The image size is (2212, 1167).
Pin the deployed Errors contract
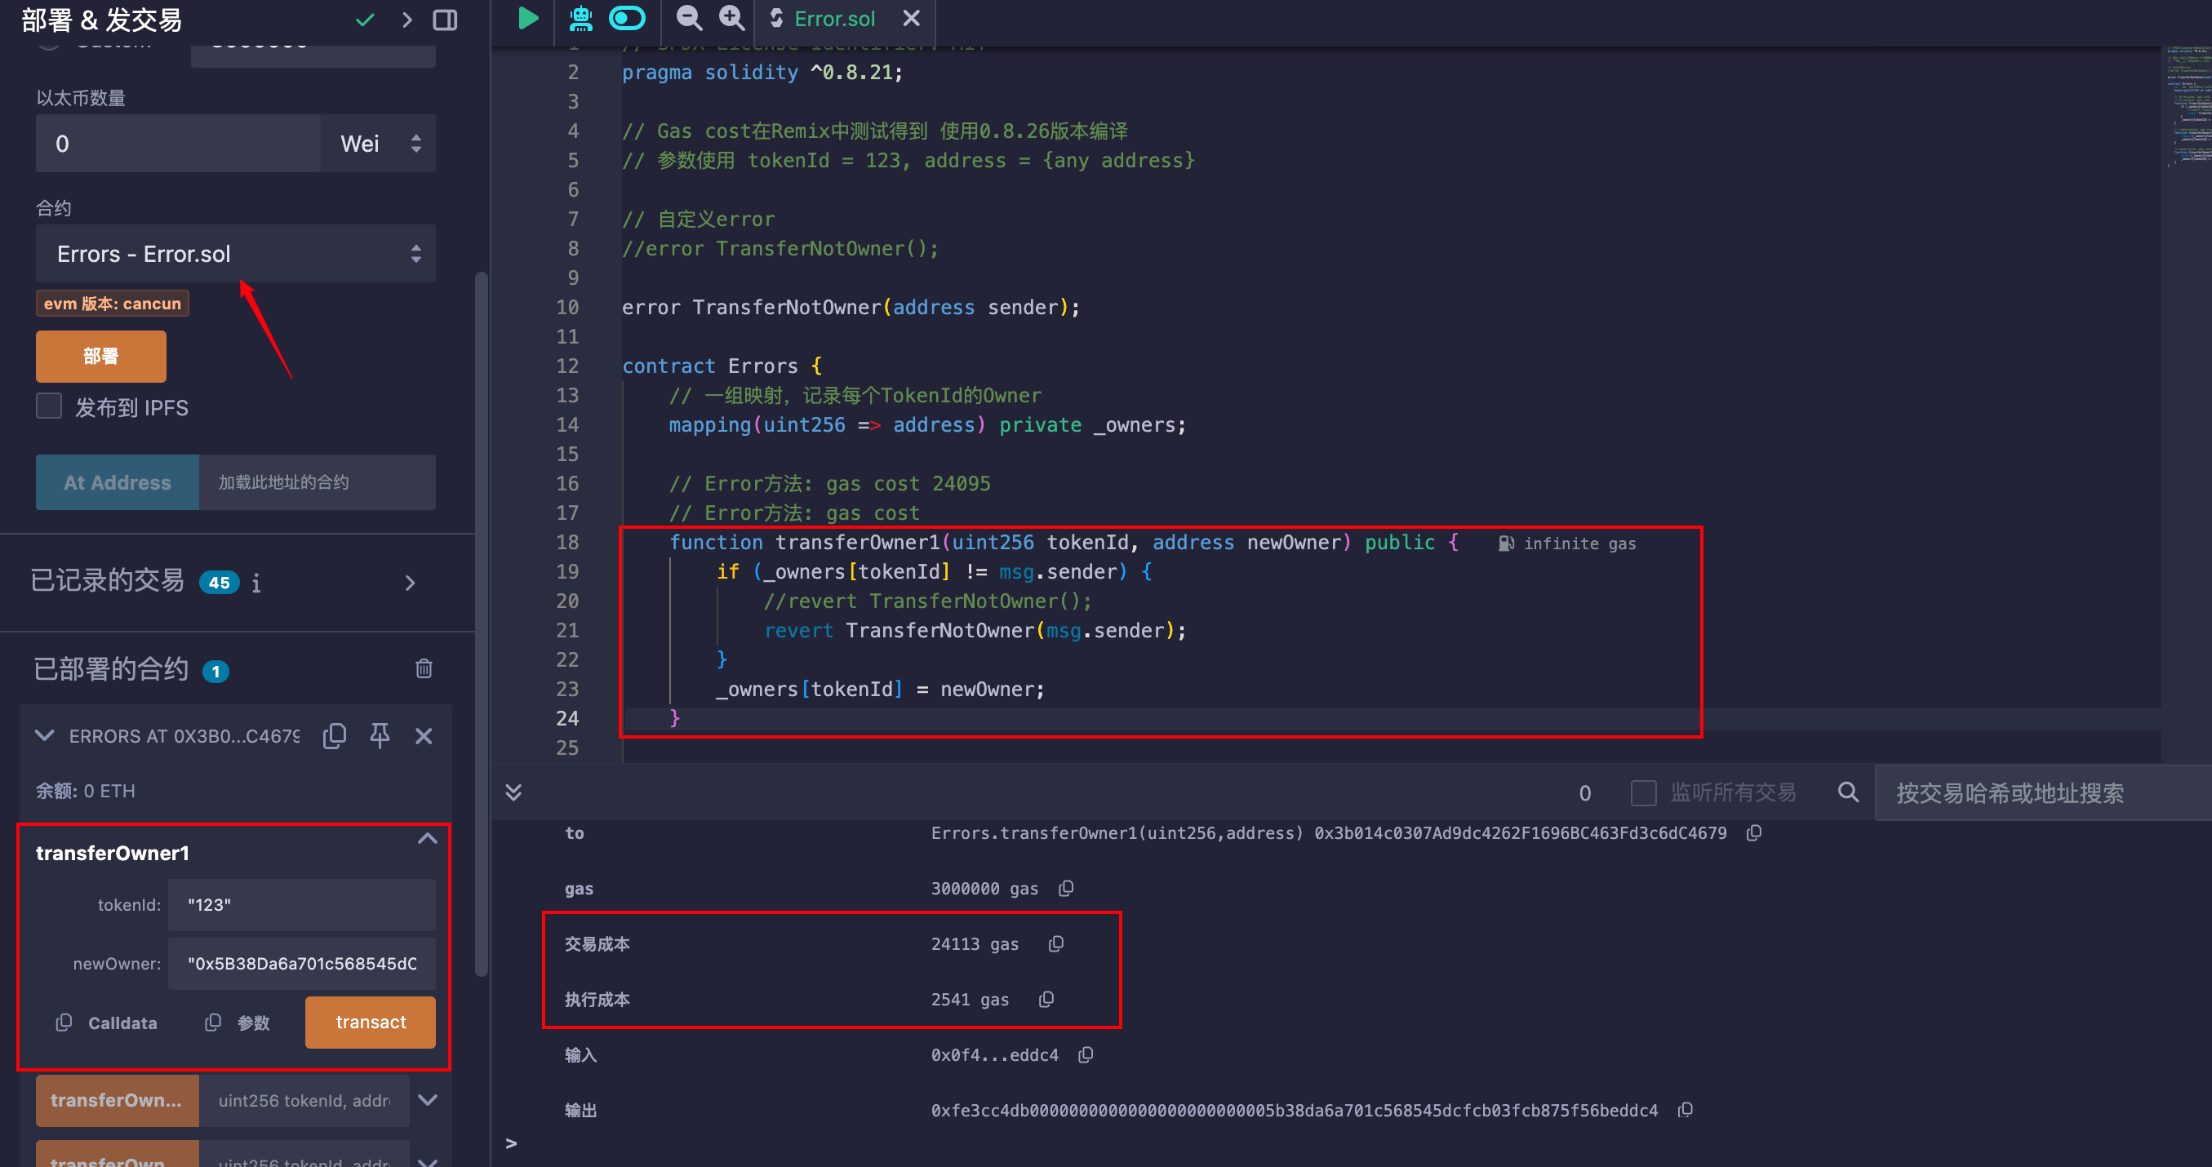click(x=380, y=736)
